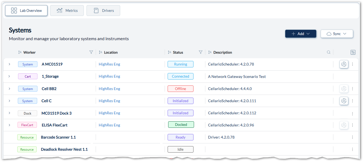The width and height of the screenshot is (363, 162).
Task: Click the Offline status badge on Cell BB2
Action: point(180,88)
